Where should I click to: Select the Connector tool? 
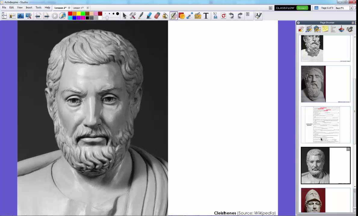(190, 16)
